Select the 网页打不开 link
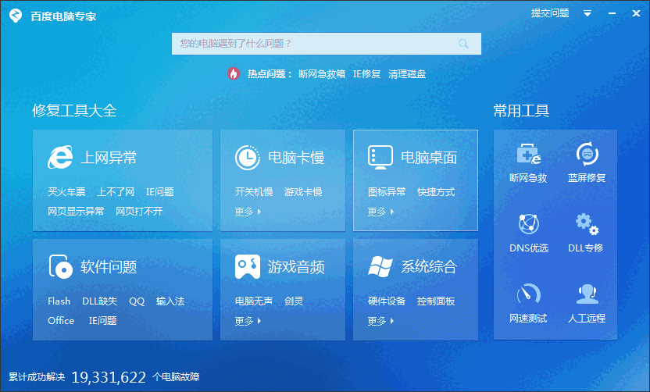The image size is (650, 392). click(139, 212)
